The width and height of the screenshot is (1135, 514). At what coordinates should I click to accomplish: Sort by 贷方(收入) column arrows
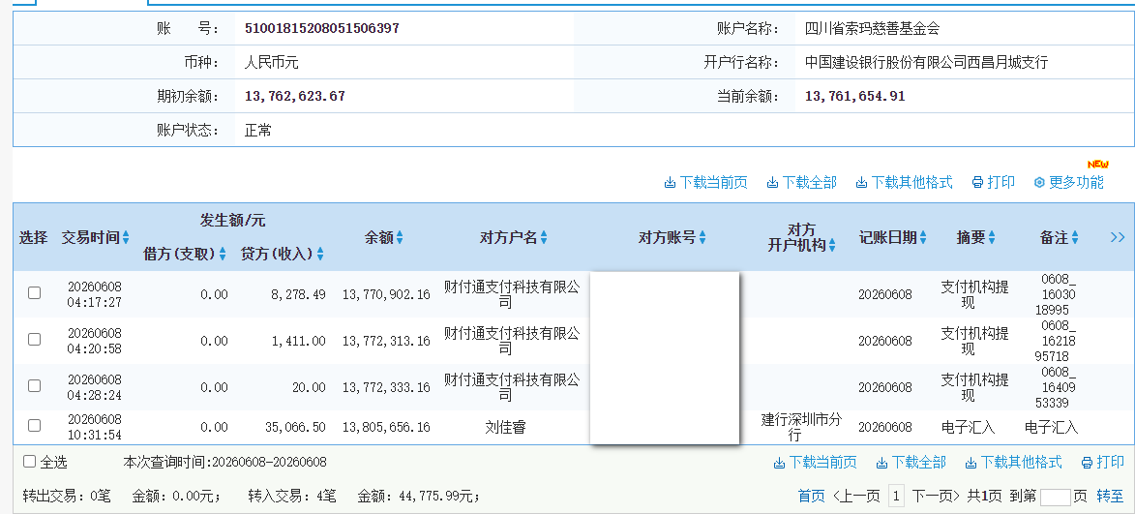coord(320,255)
